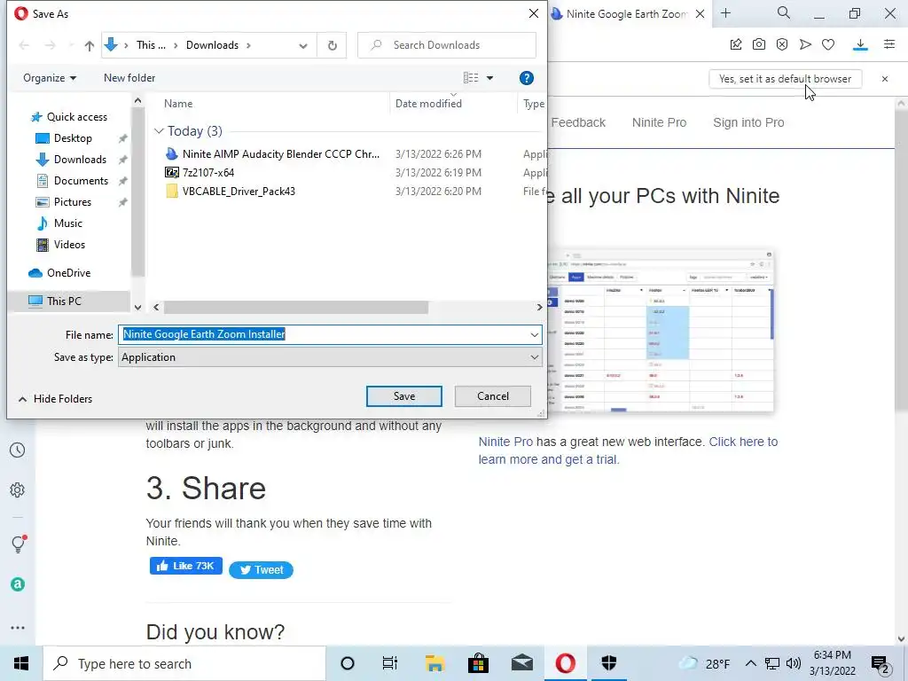Click Hide Folders expander
The height and width of the screenshot is (681, 908).
pos(56,398)
